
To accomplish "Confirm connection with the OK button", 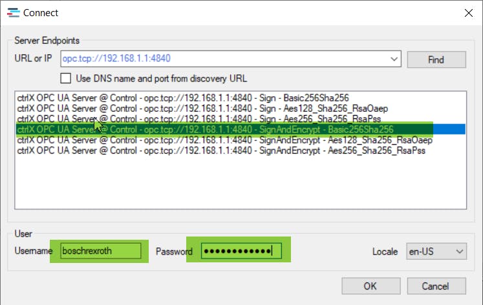I will click(371, 286).
